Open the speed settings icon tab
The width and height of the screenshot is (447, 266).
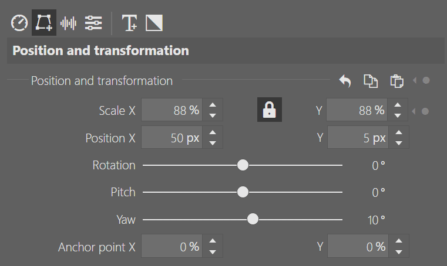point(19,23)
